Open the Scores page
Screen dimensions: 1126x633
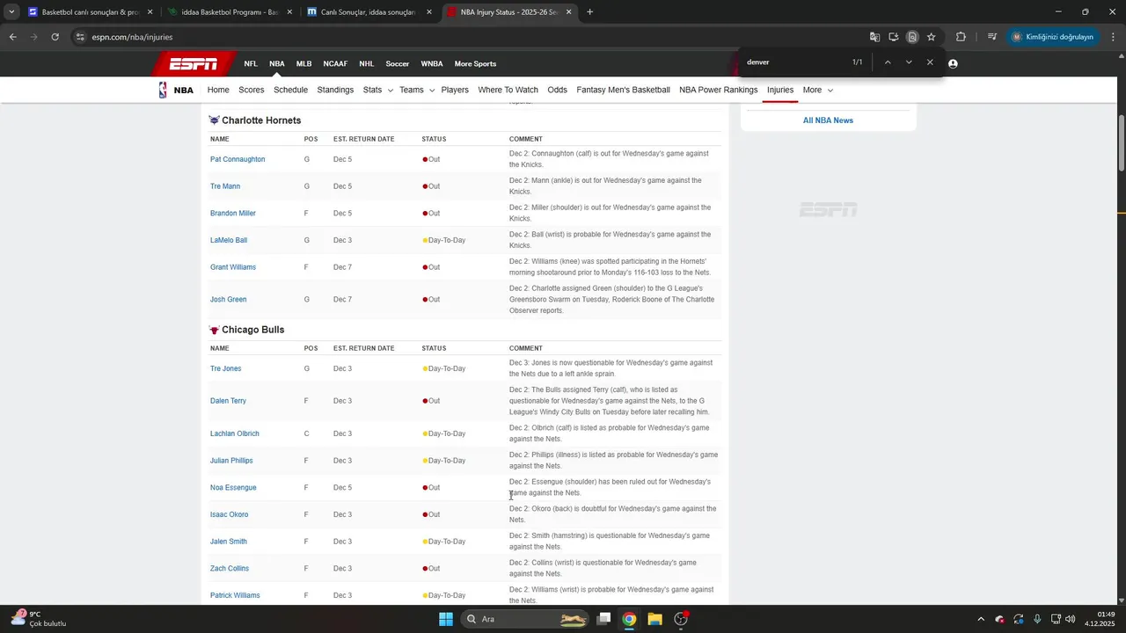click(251, 90)
